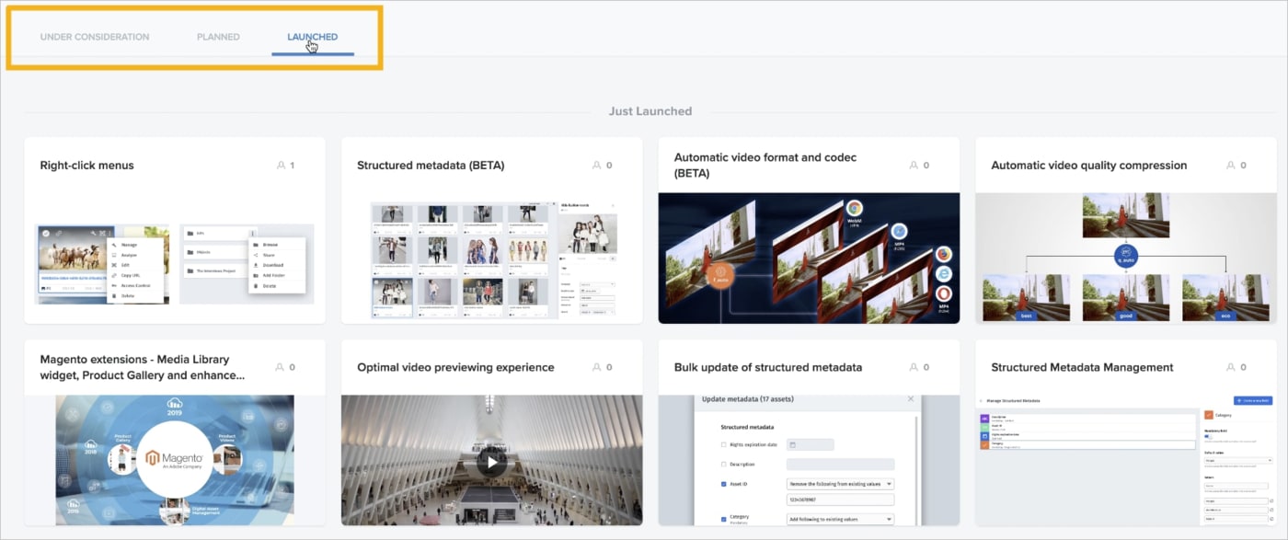Click the Manage wrench icon in right-click menu
The height and width of the screenshot is (540, 1288).
[x=114, y=245]
